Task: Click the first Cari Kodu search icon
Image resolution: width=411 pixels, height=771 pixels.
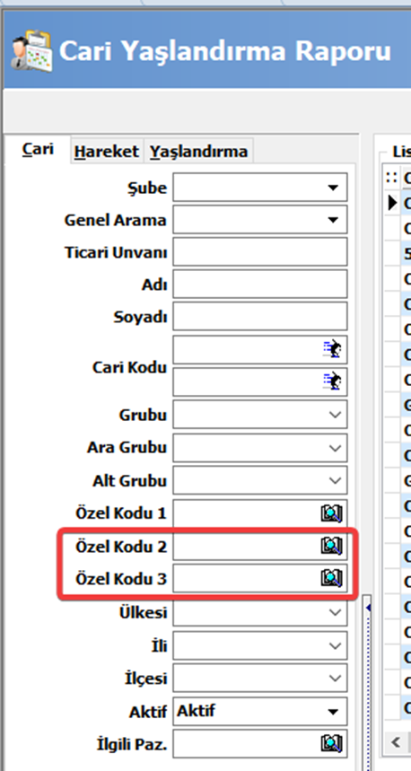Action: [x=332, y=350]
